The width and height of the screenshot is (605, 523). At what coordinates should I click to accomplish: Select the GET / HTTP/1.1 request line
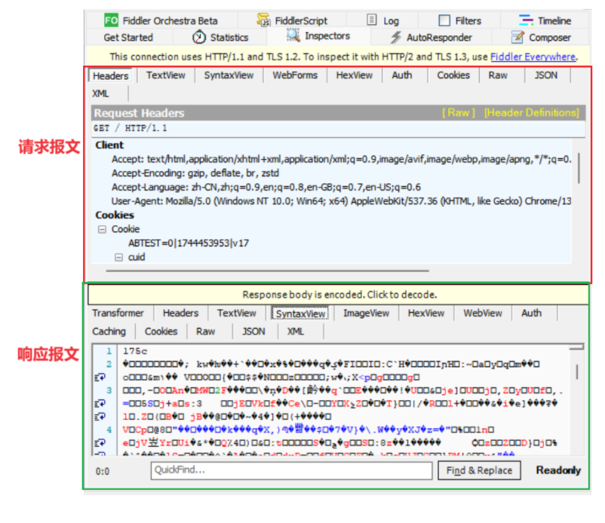click(x=338, y=128)
